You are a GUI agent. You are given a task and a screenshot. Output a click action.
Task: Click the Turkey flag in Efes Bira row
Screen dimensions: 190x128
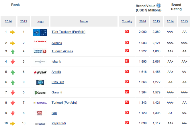pyautogui.click(x=127, y=82)
